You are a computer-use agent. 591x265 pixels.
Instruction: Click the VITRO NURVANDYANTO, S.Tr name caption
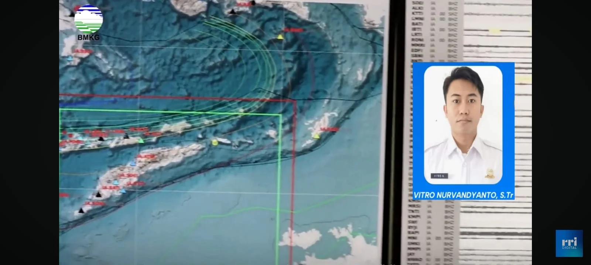[463, 195]
